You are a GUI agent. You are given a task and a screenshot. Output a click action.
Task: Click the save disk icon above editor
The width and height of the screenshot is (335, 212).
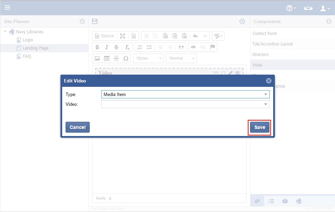pyautogui.click(x=95, y=21)
